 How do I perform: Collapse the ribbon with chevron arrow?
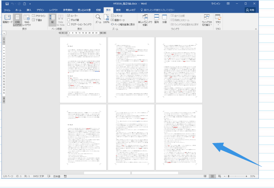pos(256,29)
